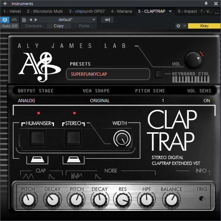This screenshot has width=221, height=221.
Task: Load the next preset arrow
Action: tap(36, 20)
